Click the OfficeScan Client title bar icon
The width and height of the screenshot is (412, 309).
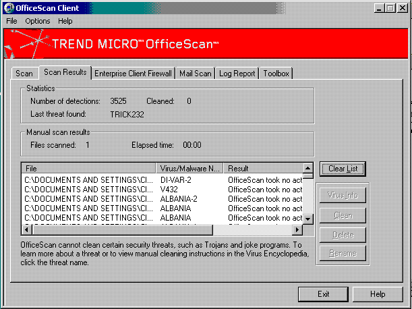pos(9,8)
